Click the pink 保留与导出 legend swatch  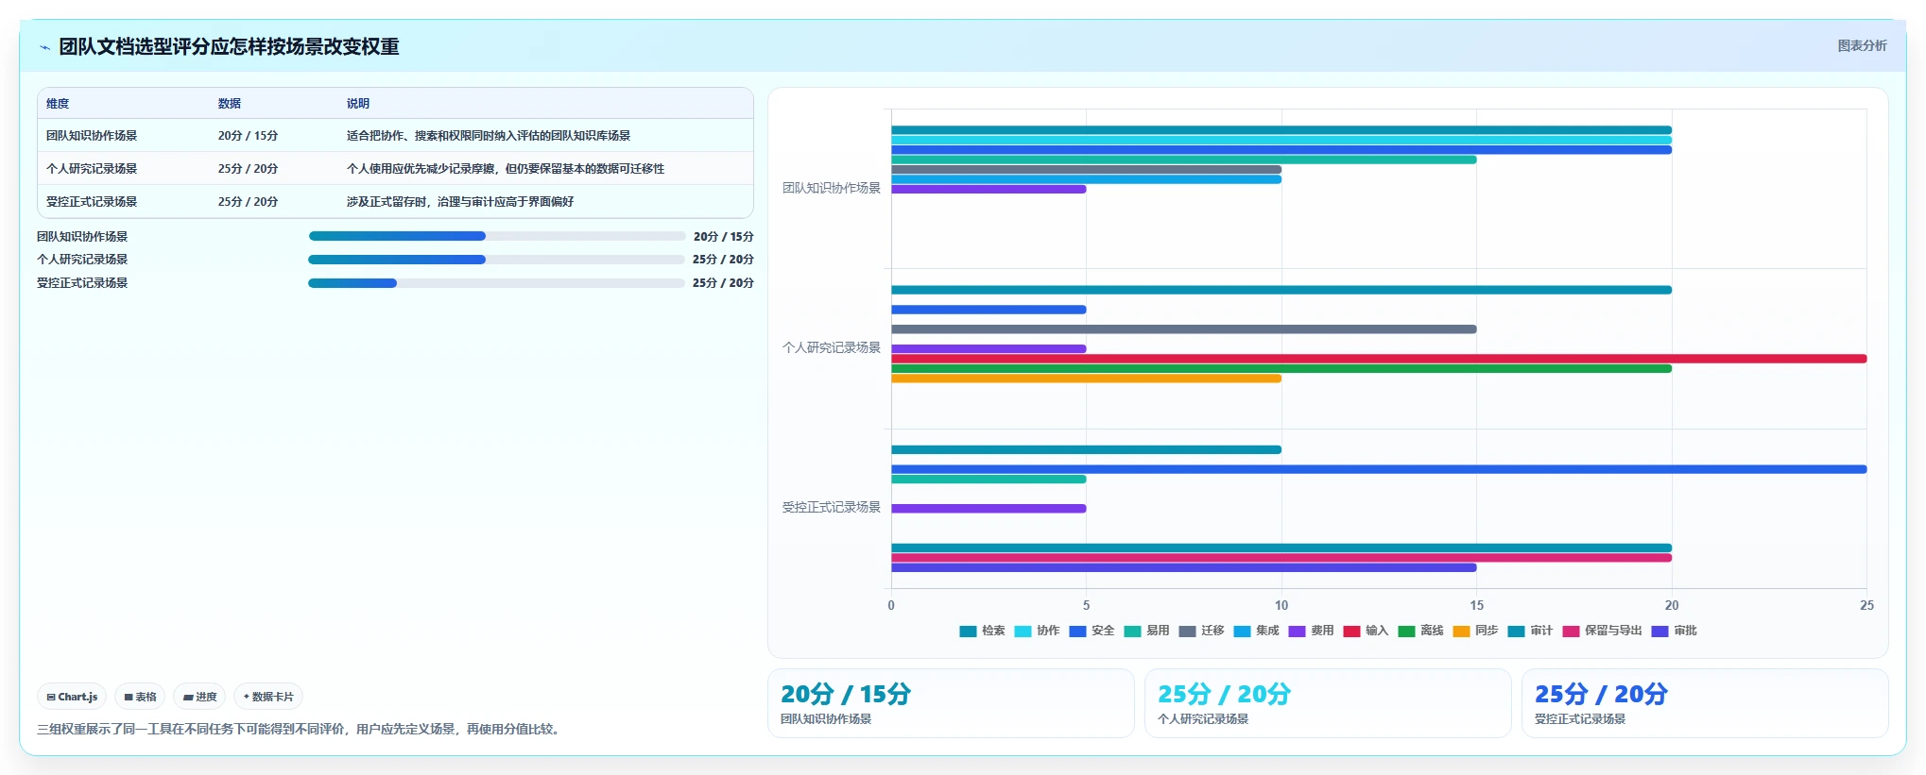click(x=1571, y=632)
